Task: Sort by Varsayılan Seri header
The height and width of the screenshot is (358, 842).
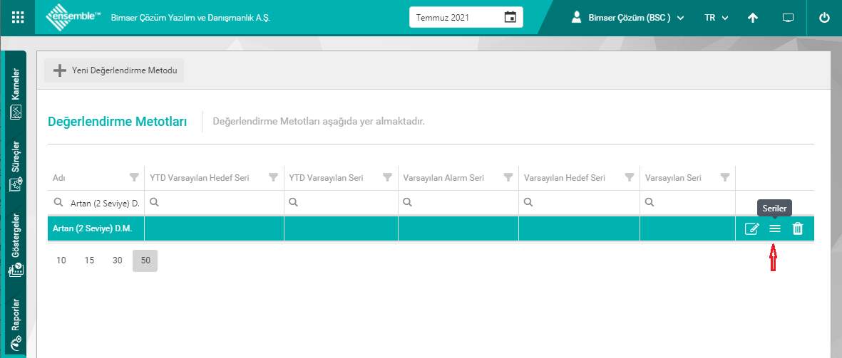Action: coord(673,178)
